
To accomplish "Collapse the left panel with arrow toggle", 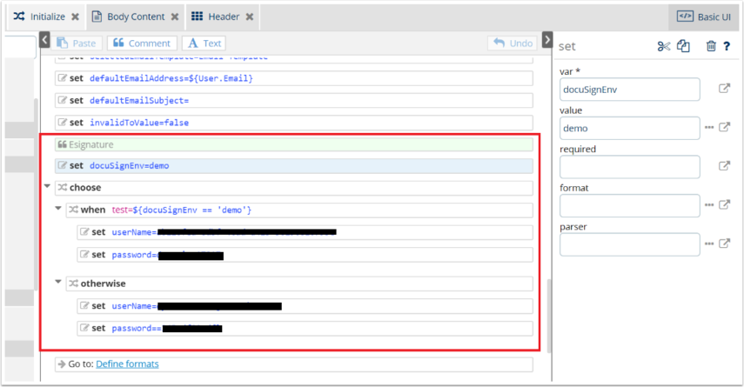I will point(45,40).
